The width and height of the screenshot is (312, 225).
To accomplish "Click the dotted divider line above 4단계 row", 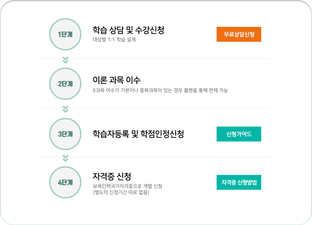I will (156, 157).
